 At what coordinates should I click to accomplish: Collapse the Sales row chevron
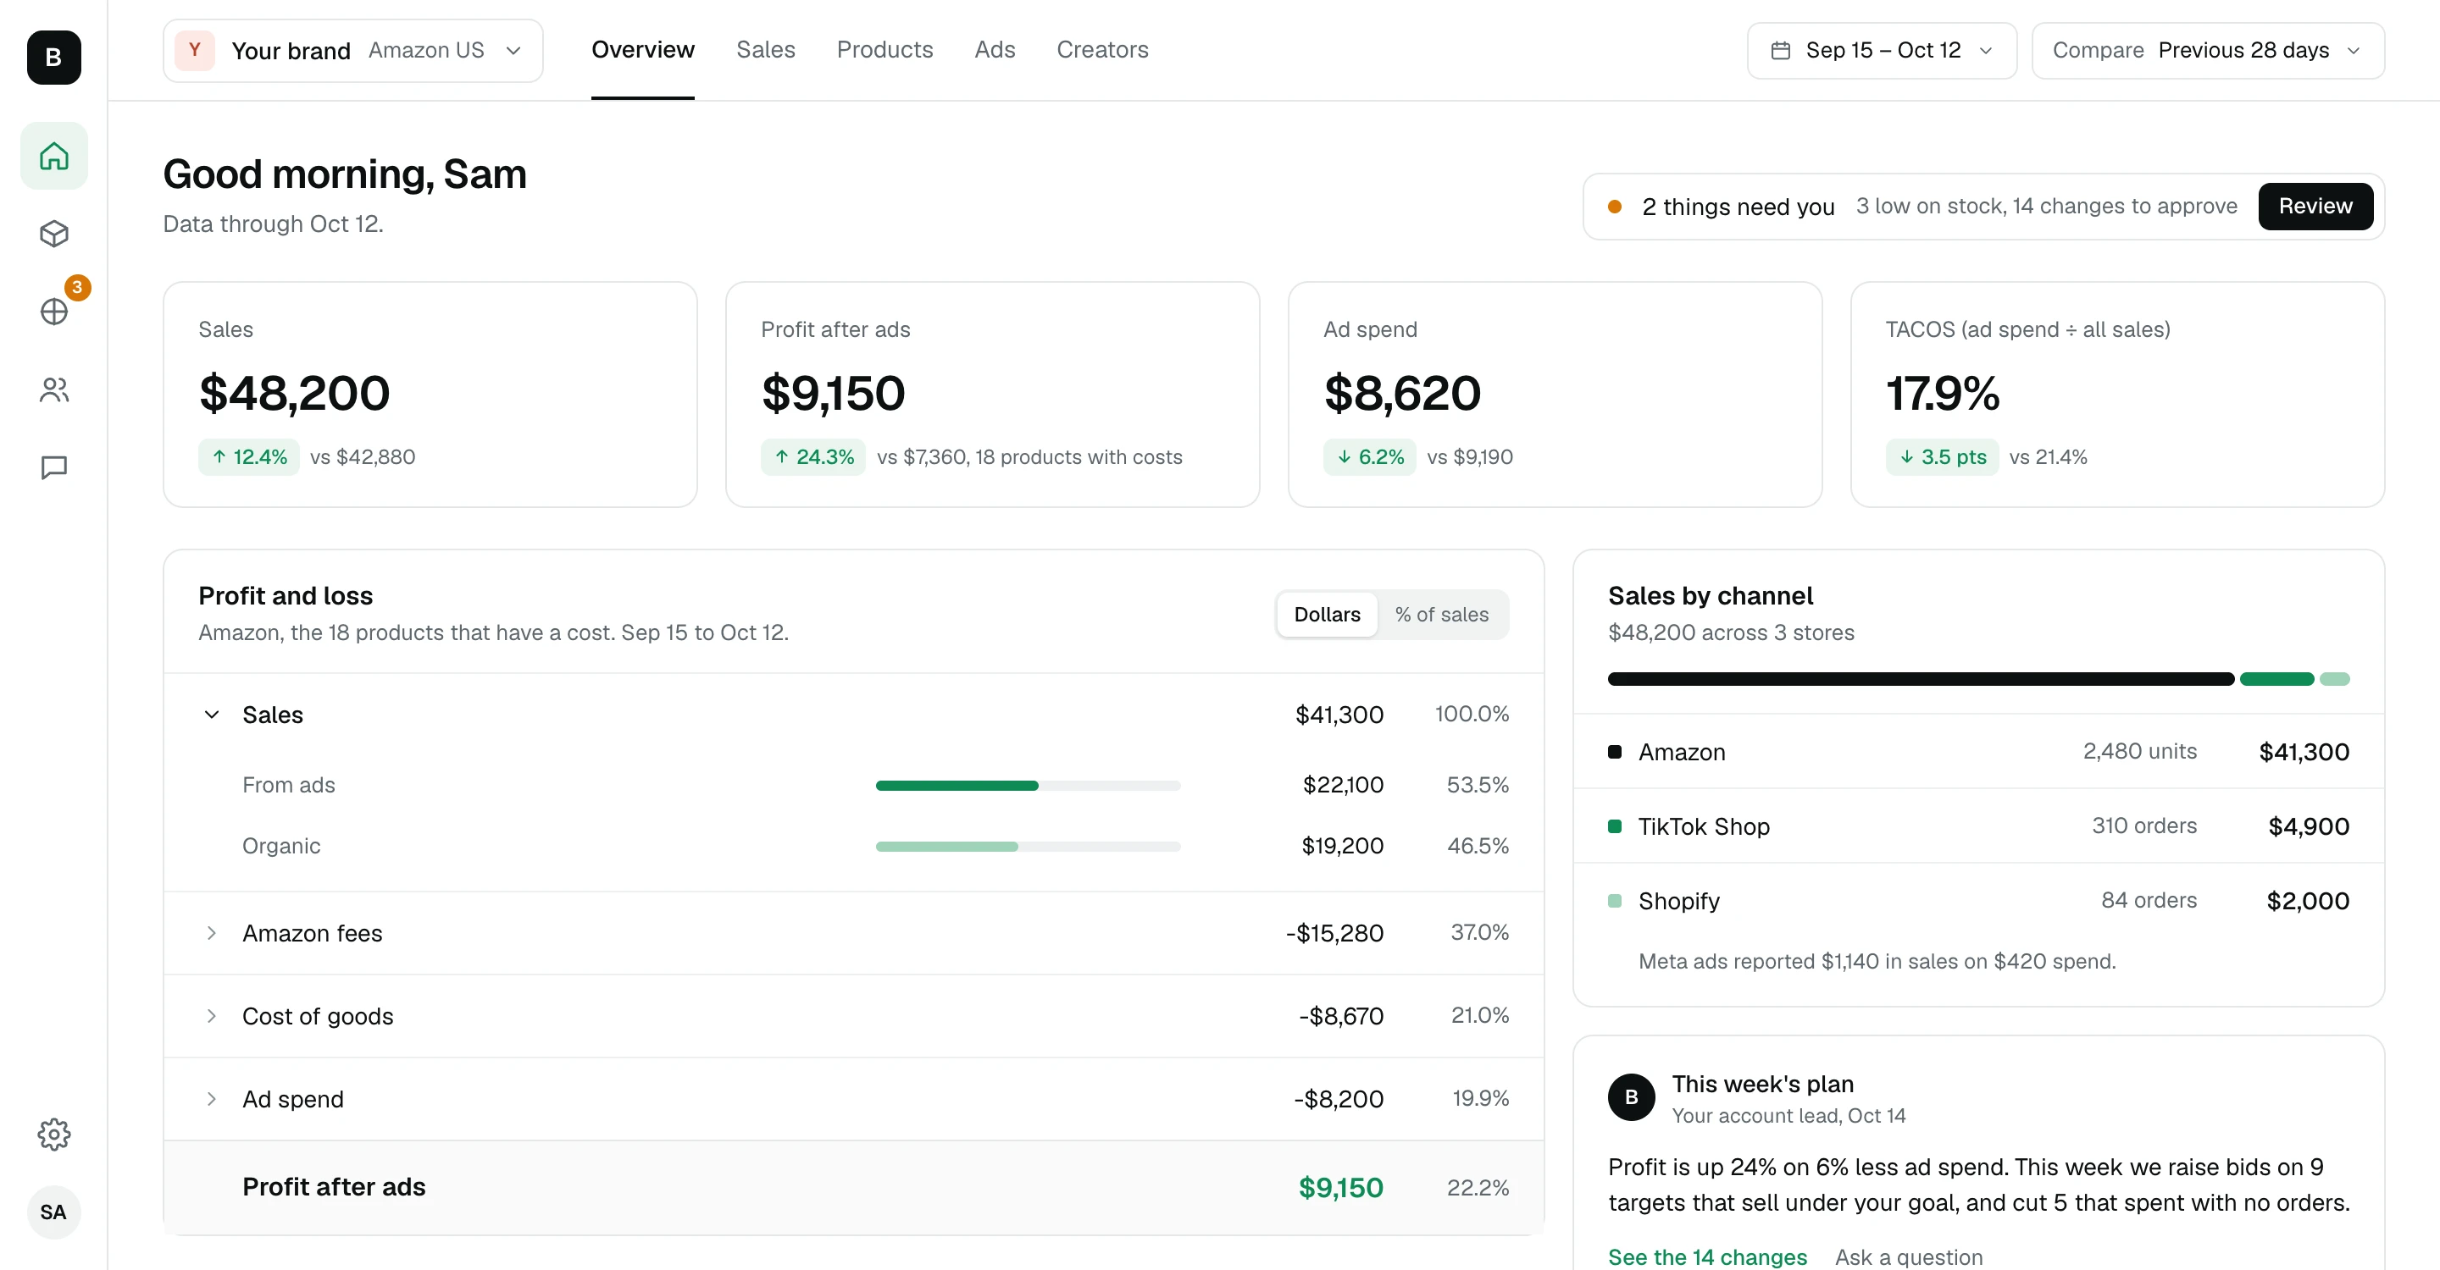coord(211,715)
